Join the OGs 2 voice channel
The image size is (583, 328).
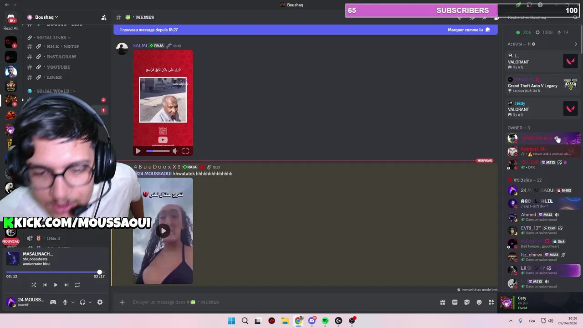53,238
